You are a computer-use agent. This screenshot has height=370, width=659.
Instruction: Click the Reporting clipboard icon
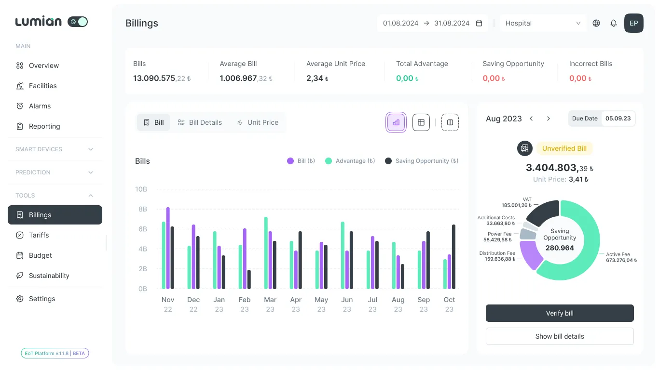pos(20,126)
